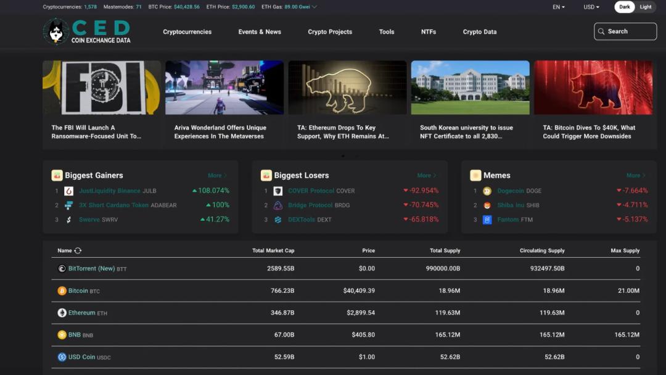Open the USD currency dropdown
666x375 pixels.
click(591, 7)
